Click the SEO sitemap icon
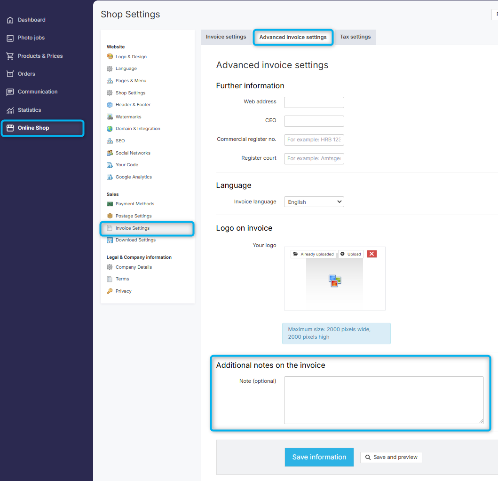 110,140
